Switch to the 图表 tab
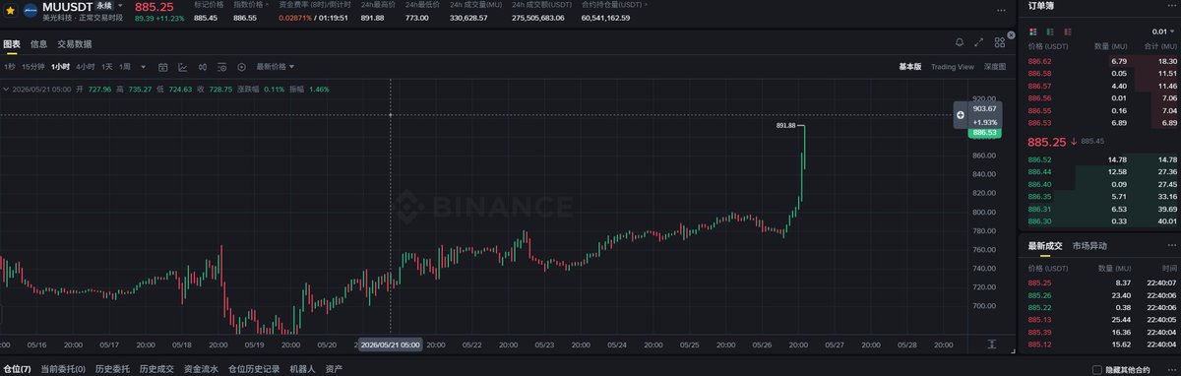Screen dimensions: 1181x376 pyautogui.click(x=12, y=43)
